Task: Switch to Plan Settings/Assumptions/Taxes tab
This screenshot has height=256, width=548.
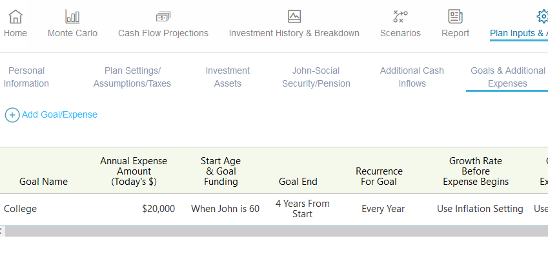Action: tap(132, 77)
